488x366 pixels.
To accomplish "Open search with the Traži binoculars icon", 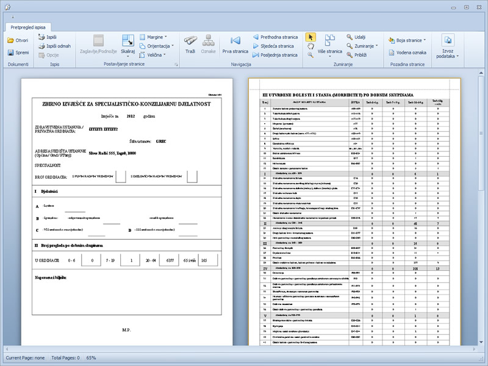I will click(x=190, y=40).
